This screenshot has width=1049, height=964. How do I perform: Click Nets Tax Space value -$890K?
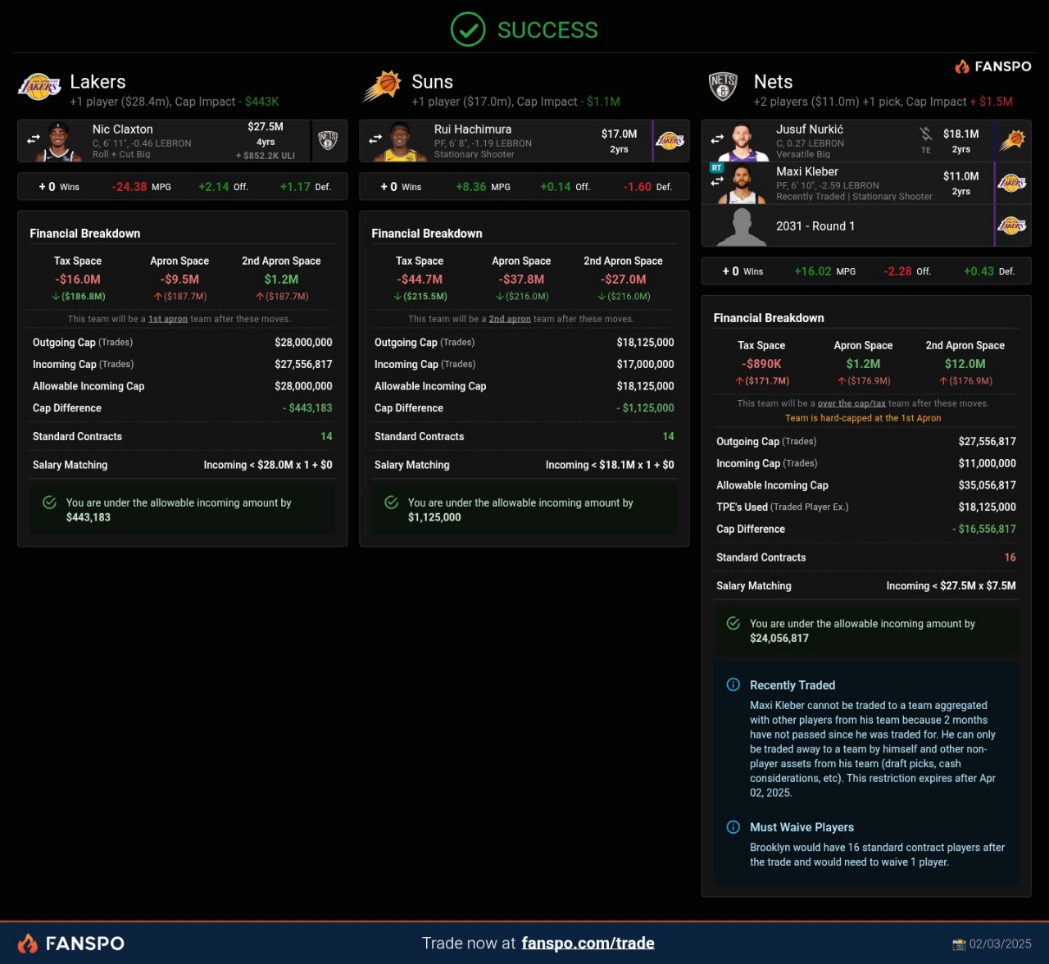point(761,364)
